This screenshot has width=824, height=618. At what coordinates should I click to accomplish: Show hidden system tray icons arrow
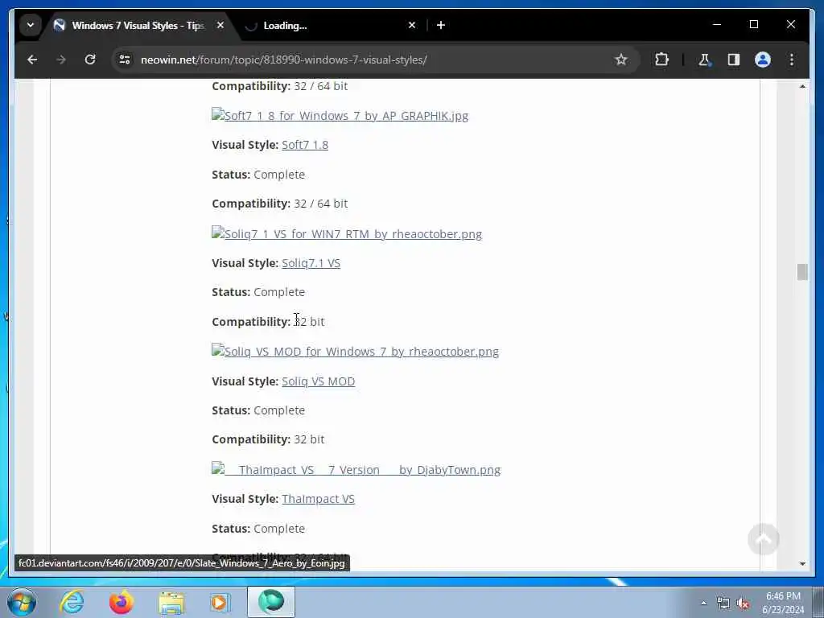coord(703,603)
